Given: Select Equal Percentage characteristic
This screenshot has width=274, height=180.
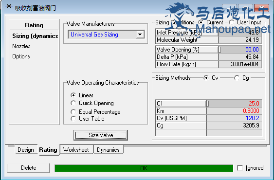Looking at the screenshot, I should (x=73, y=112).
